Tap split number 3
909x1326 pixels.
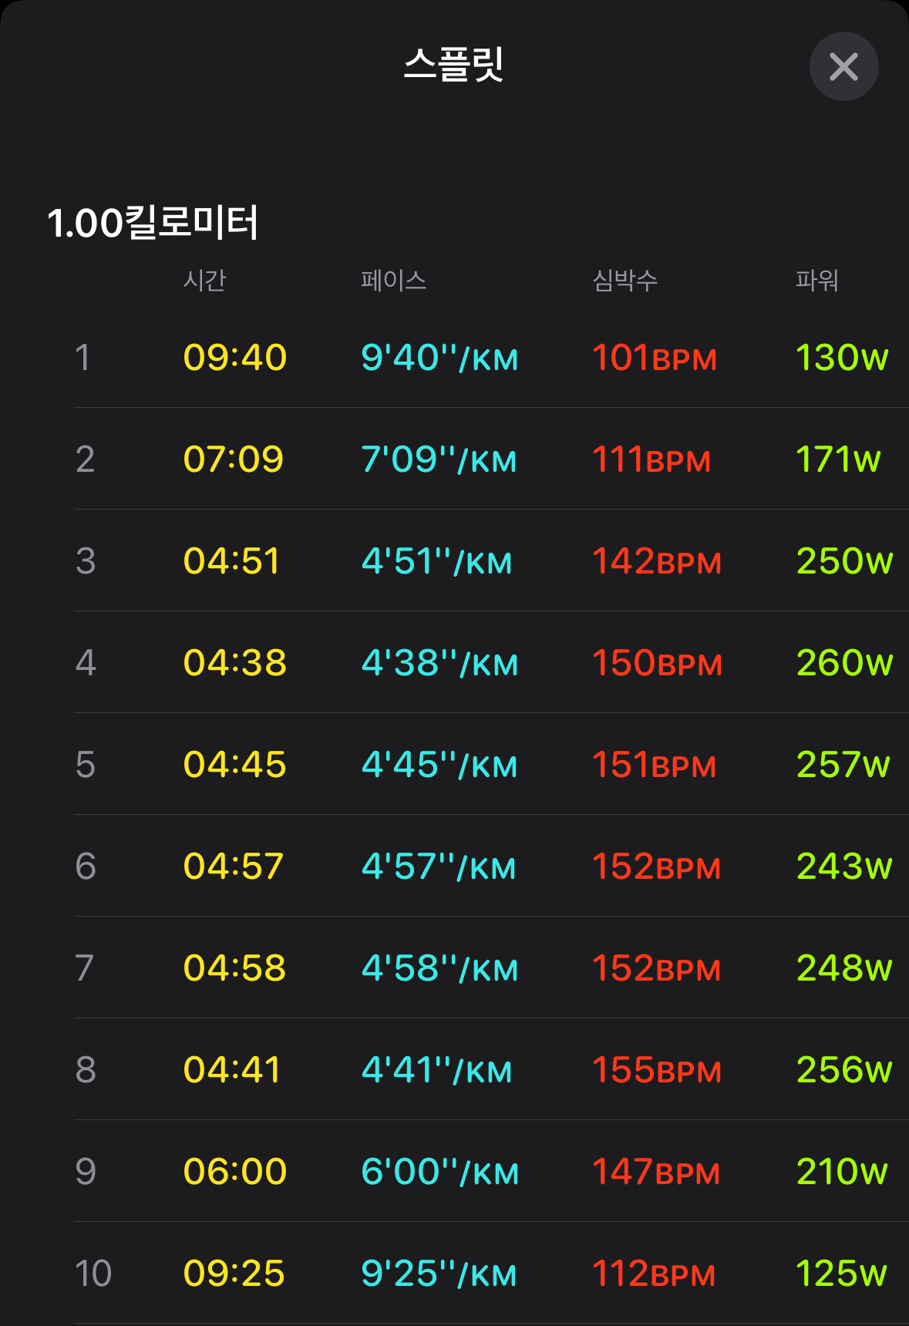point(86,561)
